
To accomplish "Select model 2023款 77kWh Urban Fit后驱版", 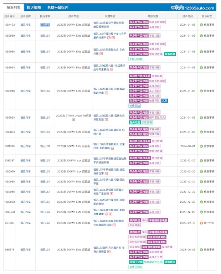I will (74, 118).
